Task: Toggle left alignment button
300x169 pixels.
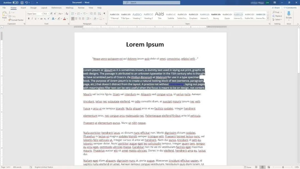Action: [73, 19]
